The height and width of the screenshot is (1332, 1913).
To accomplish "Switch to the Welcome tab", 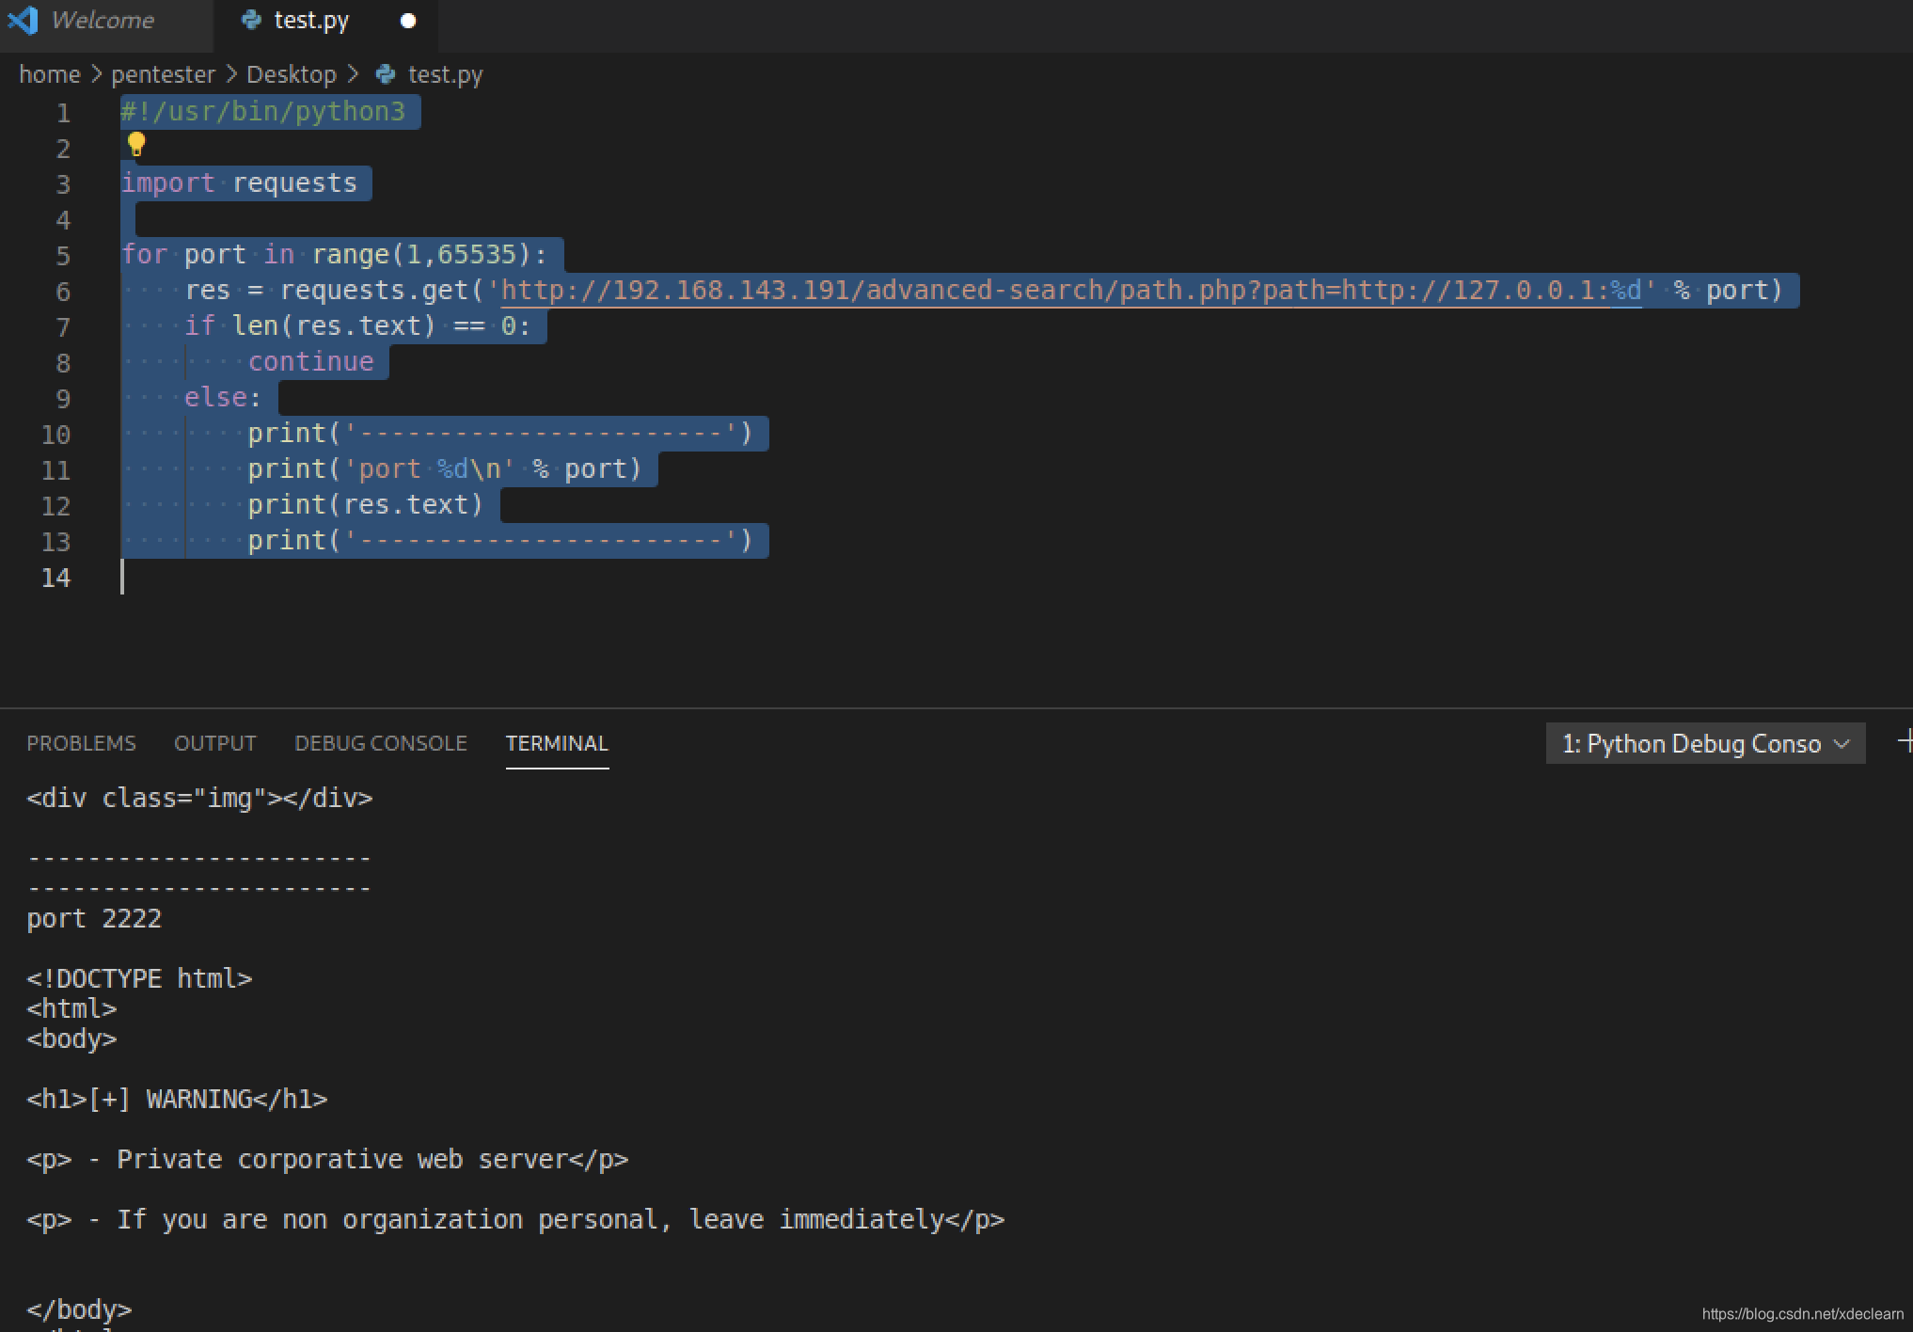I will pyautogui.click(x=102, y=21).
